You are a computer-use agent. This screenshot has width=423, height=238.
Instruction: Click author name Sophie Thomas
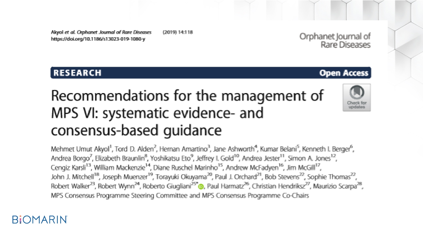[329, 177]
